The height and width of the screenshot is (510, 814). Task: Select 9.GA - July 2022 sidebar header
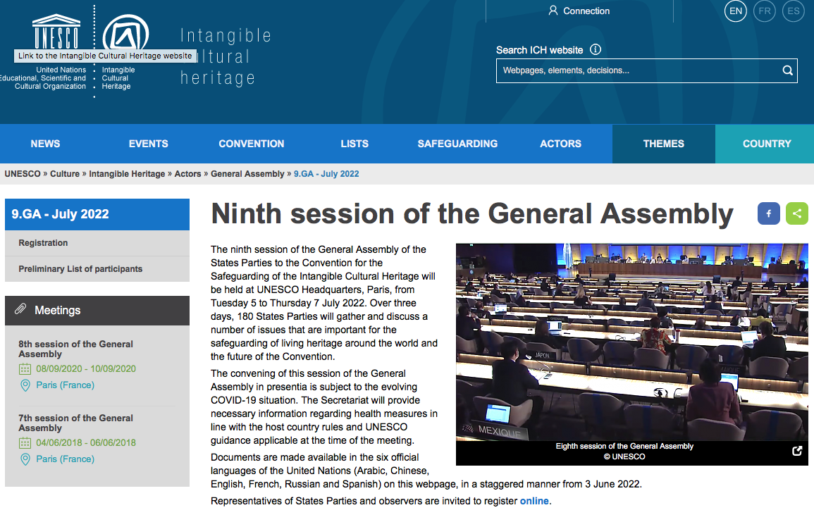tap(97, 214)
